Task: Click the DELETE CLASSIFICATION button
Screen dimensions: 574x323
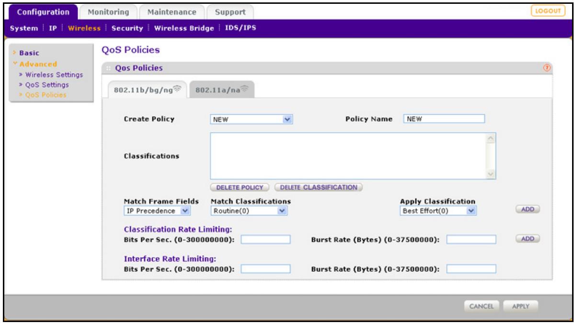Action: click(x=319, y=187)
